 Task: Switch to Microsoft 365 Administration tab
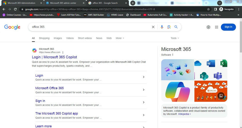pos(22,3)
